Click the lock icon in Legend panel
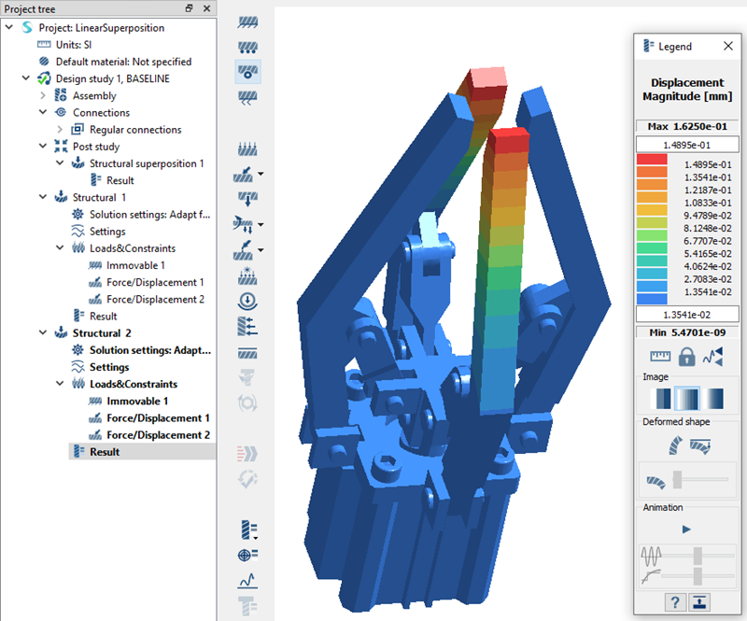This screenshot has width=747, height=621. 686,356
